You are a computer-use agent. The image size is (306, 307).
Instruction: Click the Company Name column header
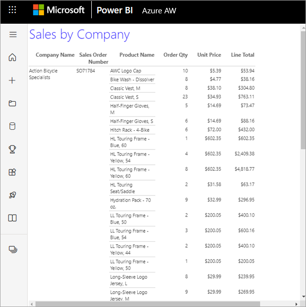point(55,55)
